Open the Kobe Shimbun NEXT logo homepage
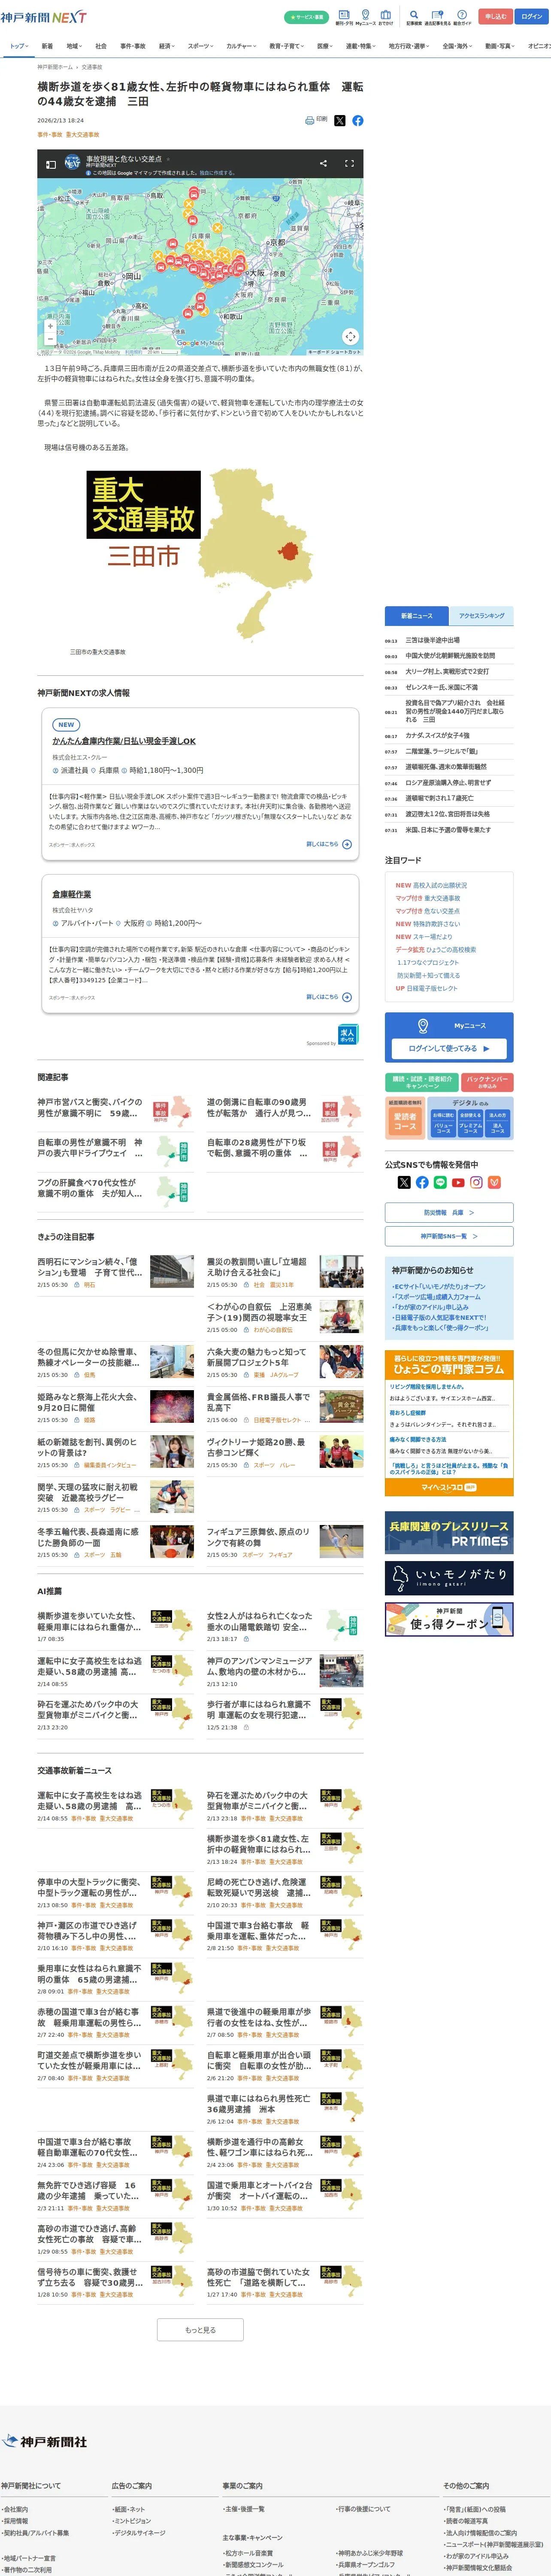 click(44, 17)
